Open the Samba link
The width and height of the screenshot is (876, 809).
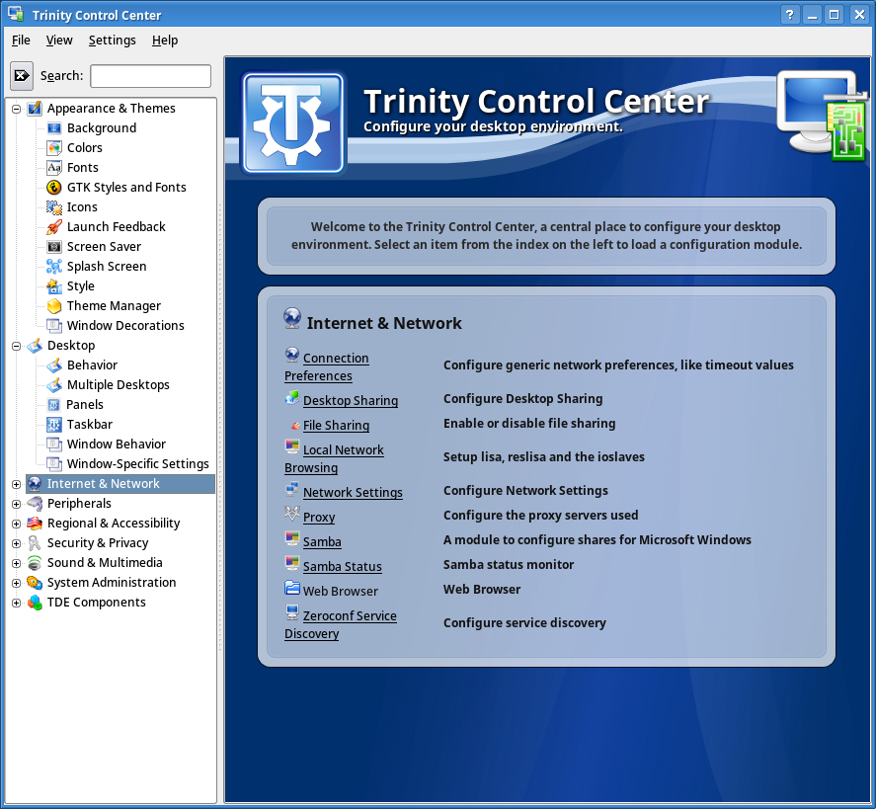pos(322,542)
